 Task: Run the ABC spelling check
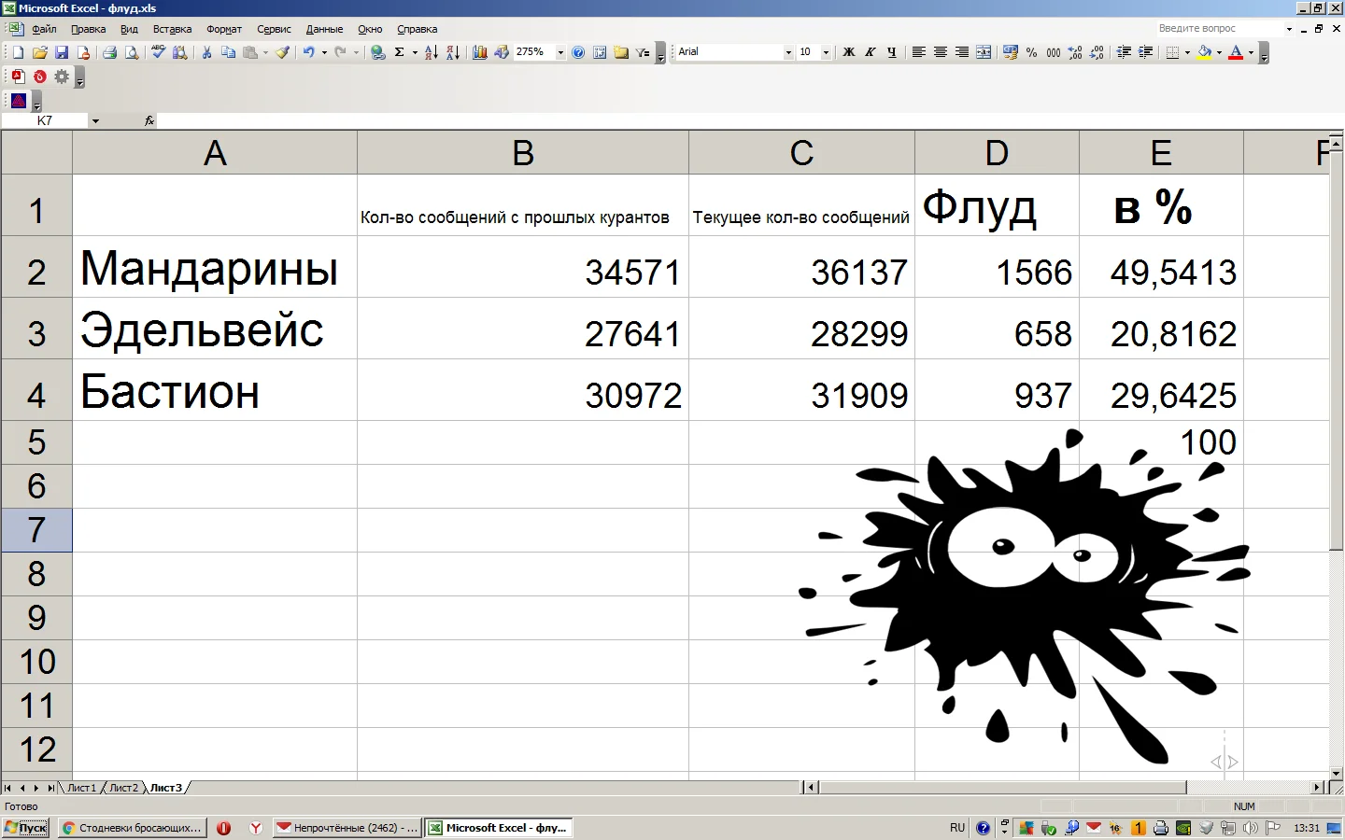coord(159,53)
